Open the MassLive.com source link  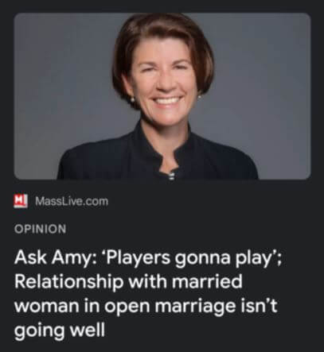[72, 201]
